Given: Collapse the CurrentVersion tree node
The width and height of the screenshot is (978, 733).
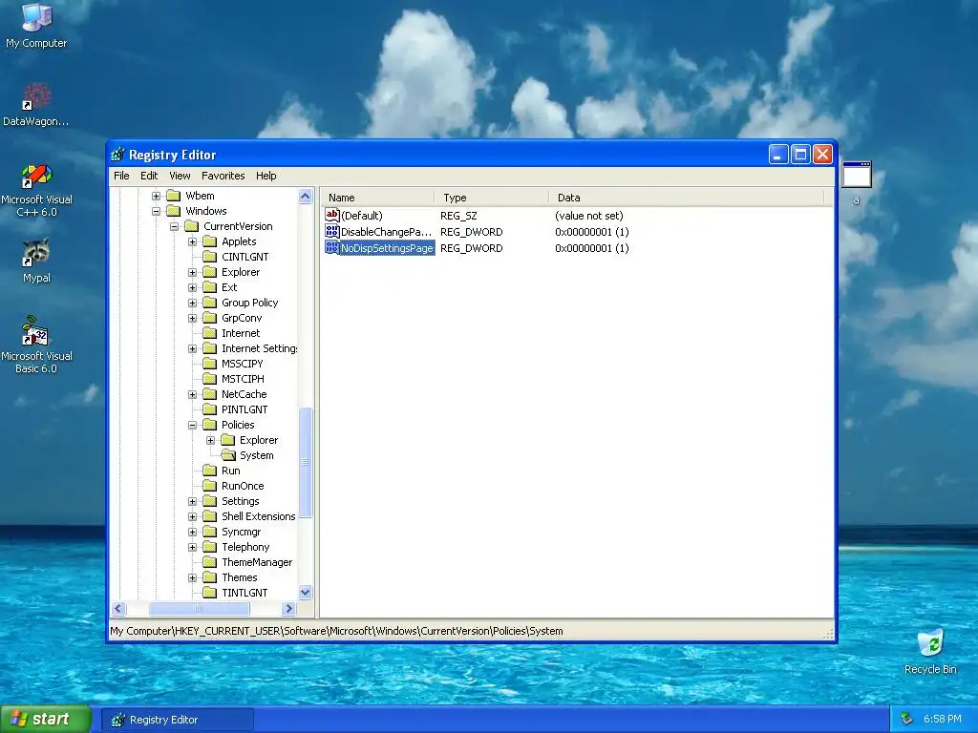Looking at the screenshot, I should point(174,226).
